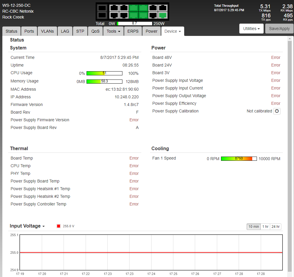Click the first top-row RJ45 port icon

[114, 8]
